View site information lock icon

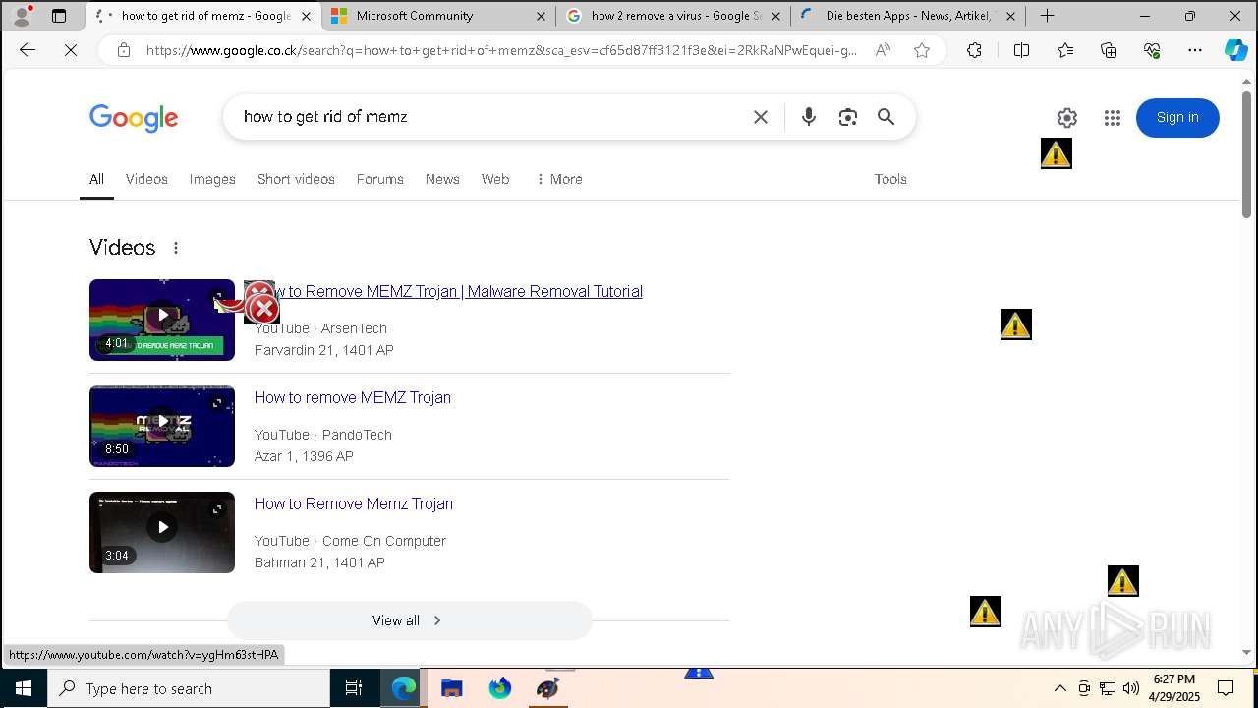click(123, 50)
